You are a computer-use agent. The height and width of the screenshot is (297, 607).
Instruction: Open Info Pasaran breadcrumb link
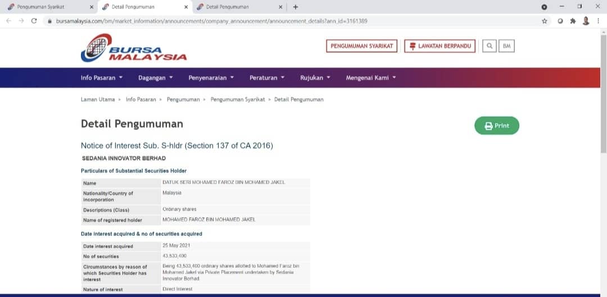tap(141, 99)
